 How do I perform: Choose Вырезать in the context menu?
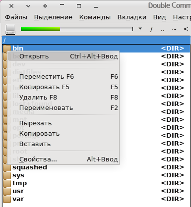click(x=64, y=123)
